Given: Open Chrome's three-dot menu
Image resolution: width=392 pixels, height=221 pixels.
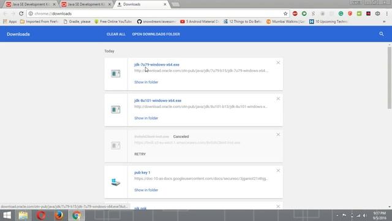Looking at the screenshot, I should pos(387,14).
